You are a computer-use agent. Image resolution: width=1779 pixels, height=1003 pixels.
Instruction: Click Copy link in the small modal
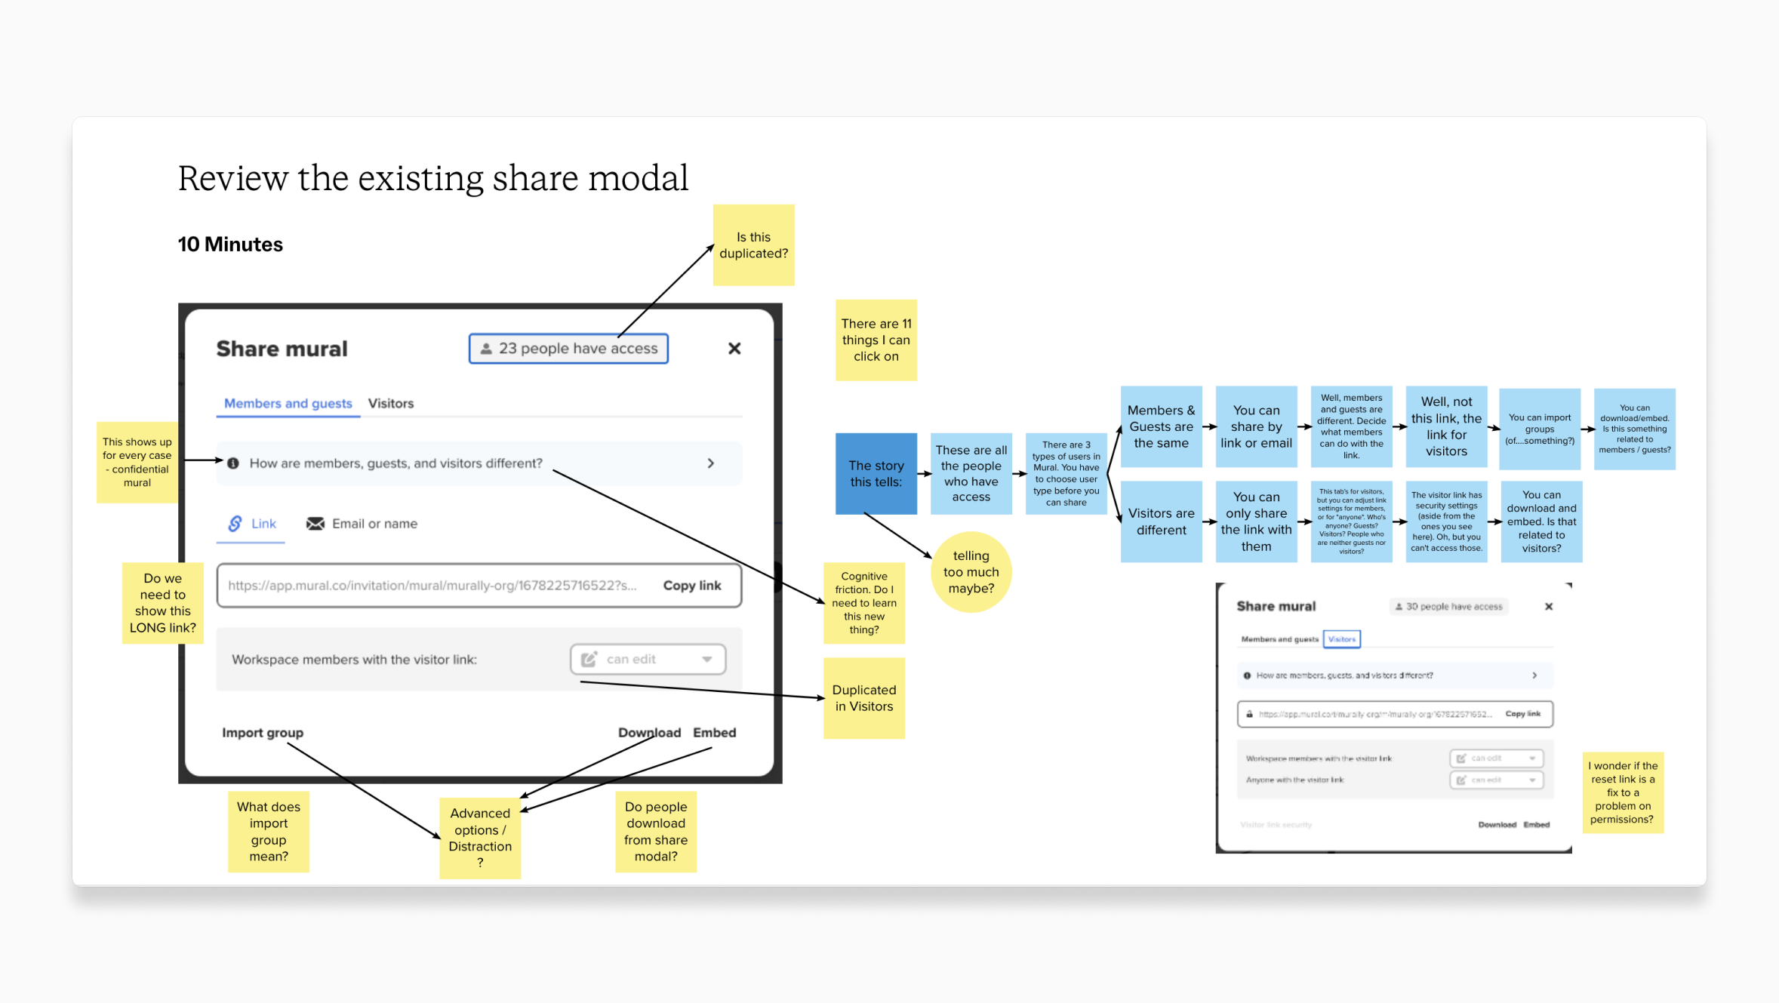(1522, 714)
